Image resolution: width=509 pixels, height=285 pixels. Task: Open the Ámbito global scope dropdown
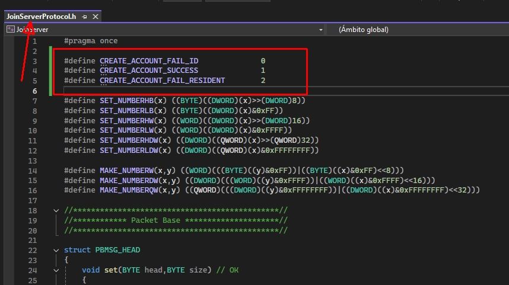(x=418, y=30)
